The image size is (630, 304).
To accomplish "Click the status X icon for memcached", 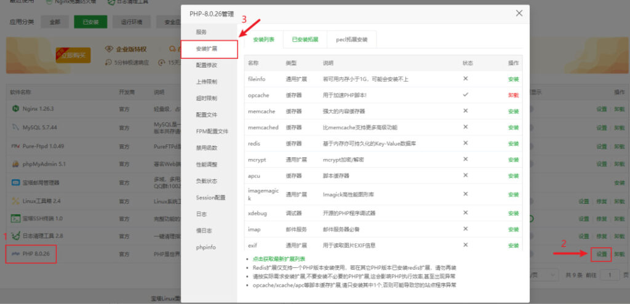I will coord(465,127).
